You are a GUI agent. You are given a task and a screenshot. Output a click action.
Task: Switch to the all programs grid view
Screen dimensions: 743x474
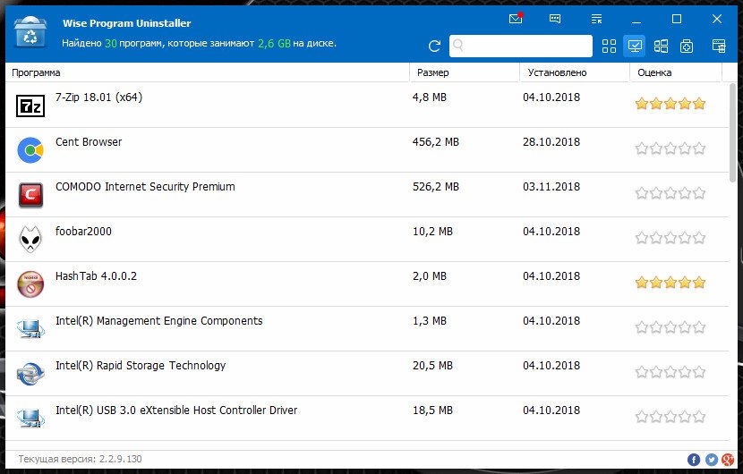click(609, 46)
